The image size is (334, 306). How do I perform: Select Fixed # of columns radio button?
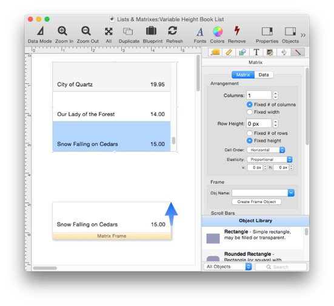point(249,105)
